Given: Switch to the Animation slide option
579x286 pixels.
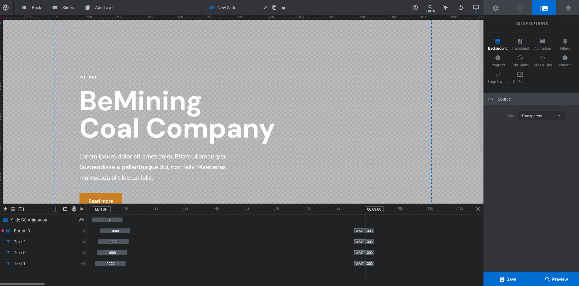Looking at the screenshot, I should (542, 44).
